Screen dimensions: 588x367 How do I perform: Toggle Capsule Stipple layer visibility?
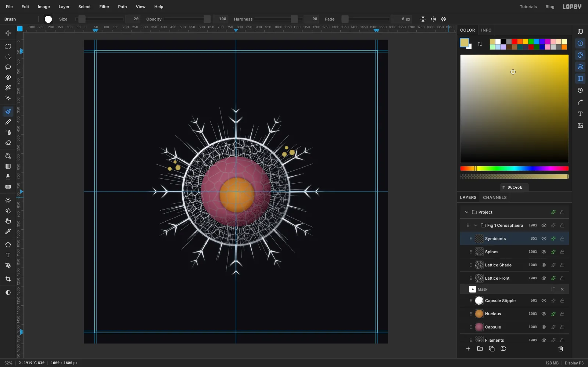click(544, 301)
